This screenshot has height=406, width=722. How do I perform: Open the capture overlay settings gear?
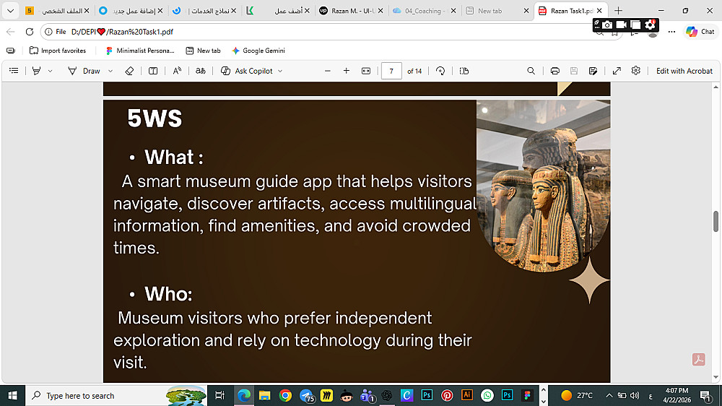click(651, 25)
